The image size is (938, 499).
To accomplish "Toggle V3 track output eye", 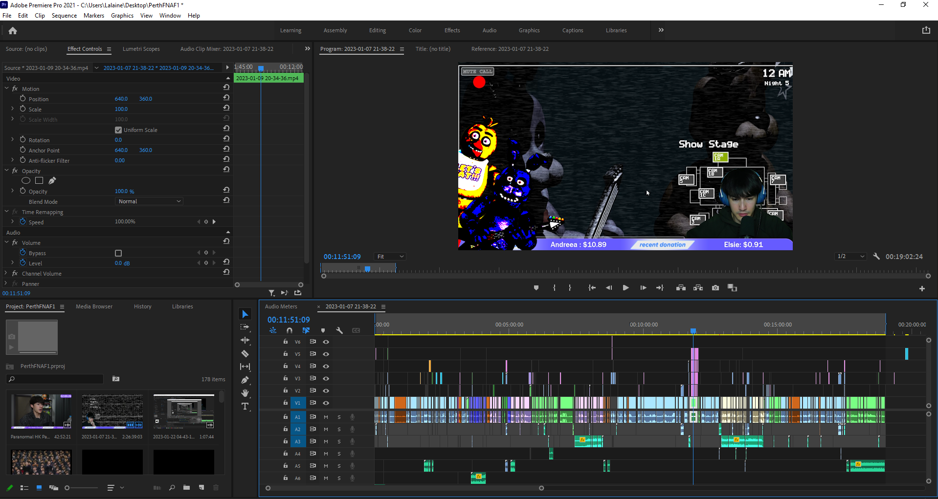I will coord(326,379).
